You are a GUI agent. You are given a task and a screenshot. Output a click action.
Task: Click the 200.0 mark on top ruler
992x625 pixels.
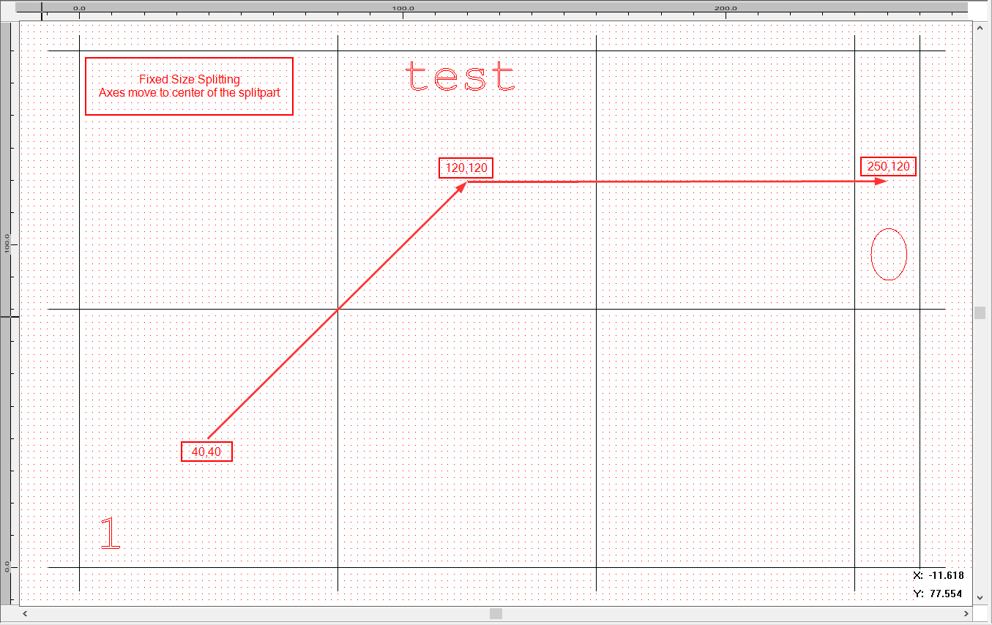(726, 8)
